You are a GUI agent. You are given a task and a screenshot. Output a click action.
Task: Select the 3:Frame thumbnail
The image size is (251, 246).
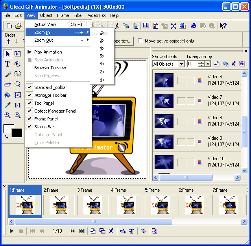[x=92, y=205]
